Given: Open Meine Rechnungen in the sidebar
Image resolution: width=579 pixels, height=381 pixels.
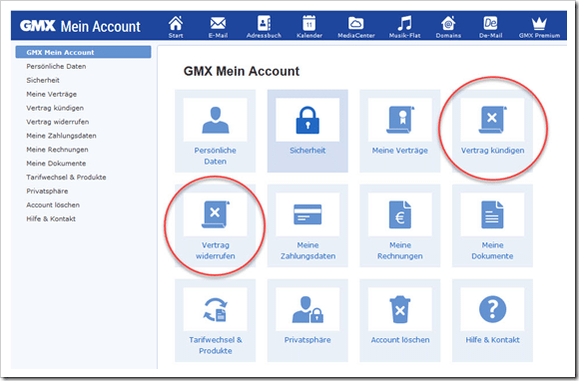Looking at the screenshot, I should 57,150.
